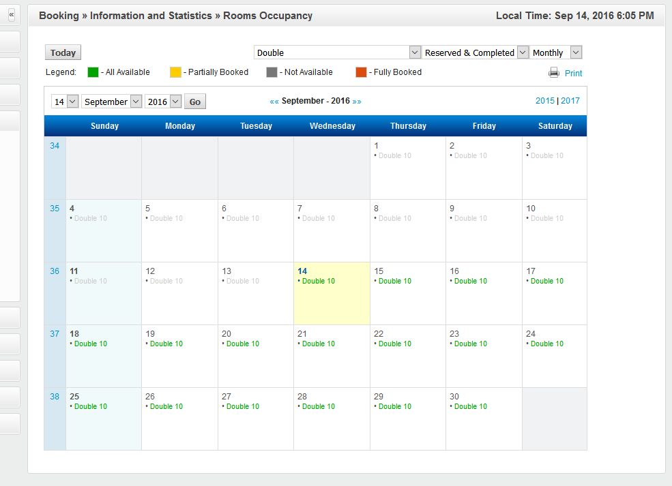Collapse the left sidebar with the « button
This screenshot has width=672, height=486.
coord(11,15)
